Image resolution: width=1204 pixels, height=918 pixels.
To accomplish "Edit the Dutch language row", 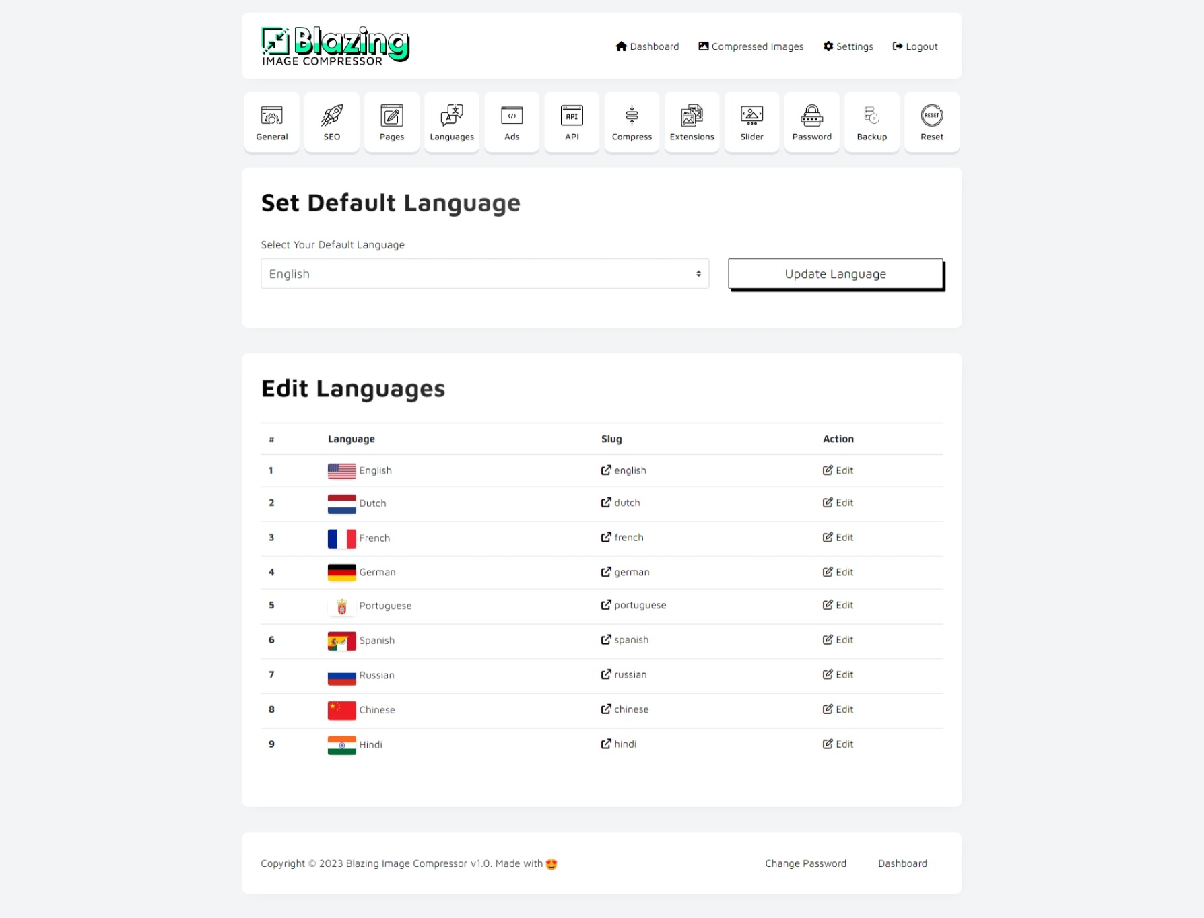I will click(838, 503).
